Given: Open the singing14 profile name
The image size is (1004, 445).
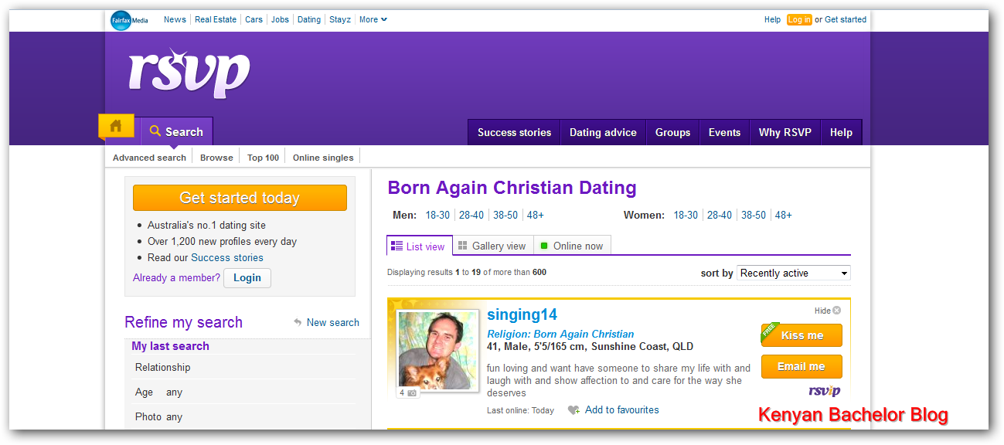Looking at the screenshot, I should click(522, 314).
